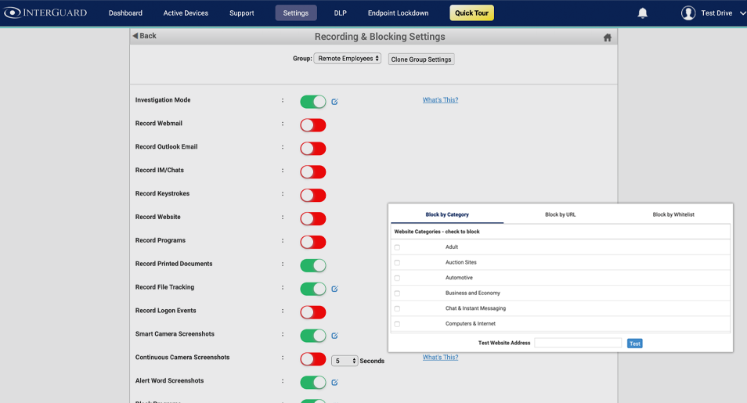Edit Investigation Mode settings icon
747x403 pixels.
pyautogui.click(x=334, y=102)
